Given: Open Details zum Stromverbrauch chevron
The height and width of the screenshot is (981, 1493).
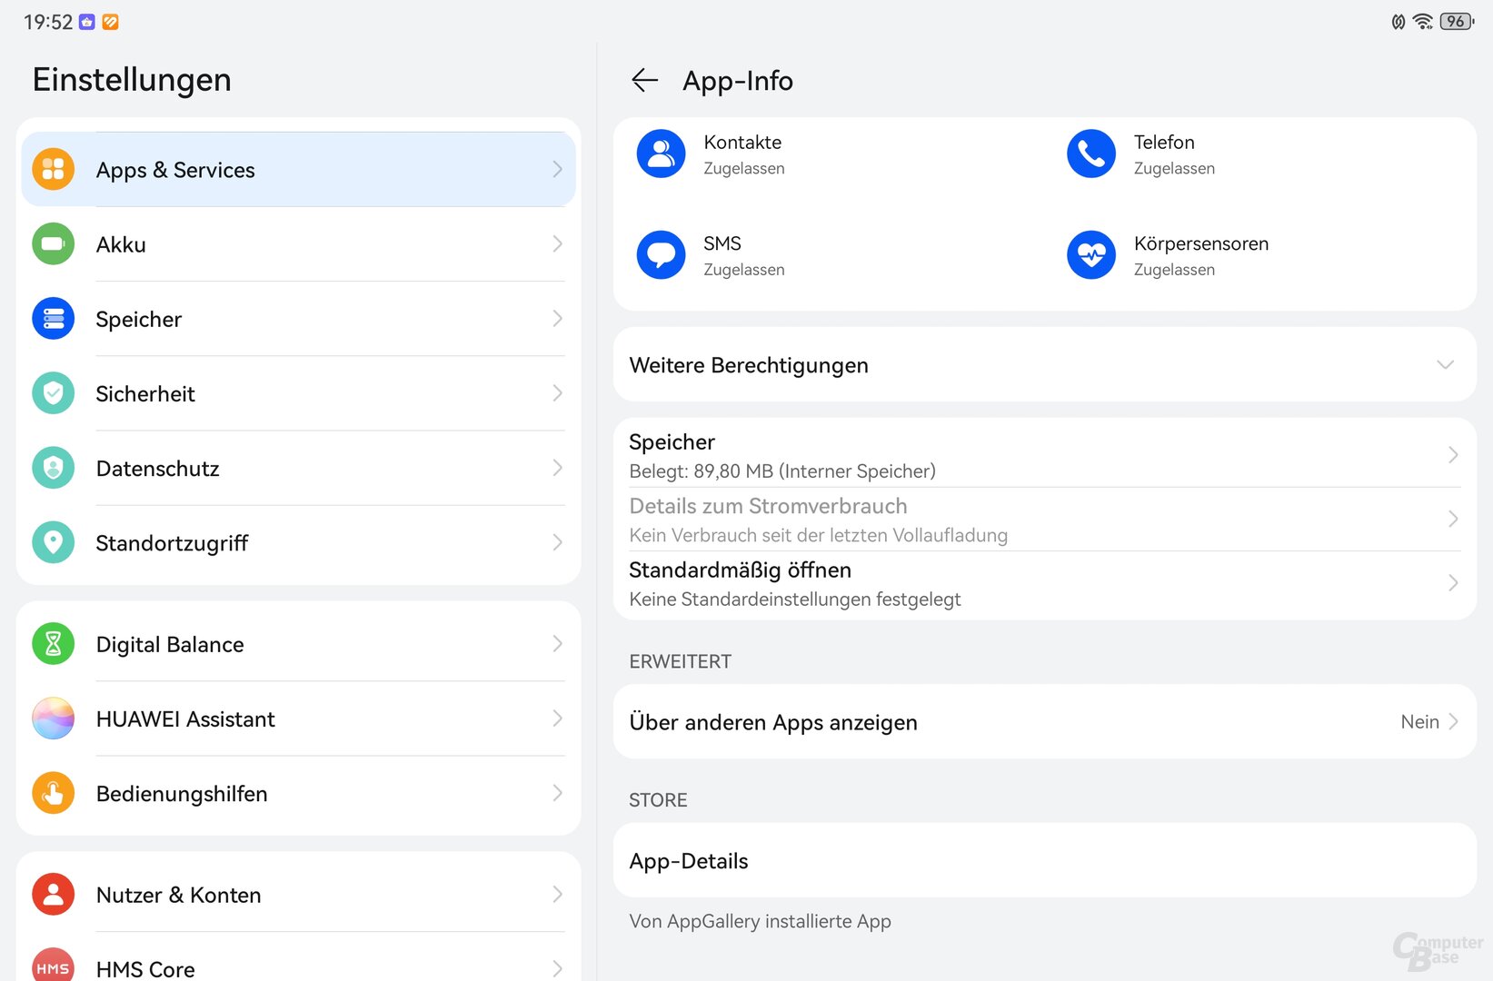Looking at the screenshot, I should click(x=1453, y=519).
